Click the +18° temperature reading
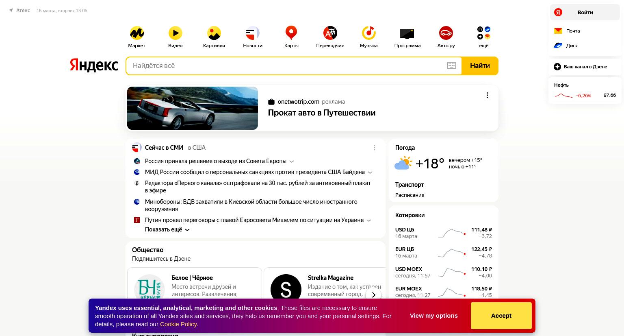 [x=430, y=164]
